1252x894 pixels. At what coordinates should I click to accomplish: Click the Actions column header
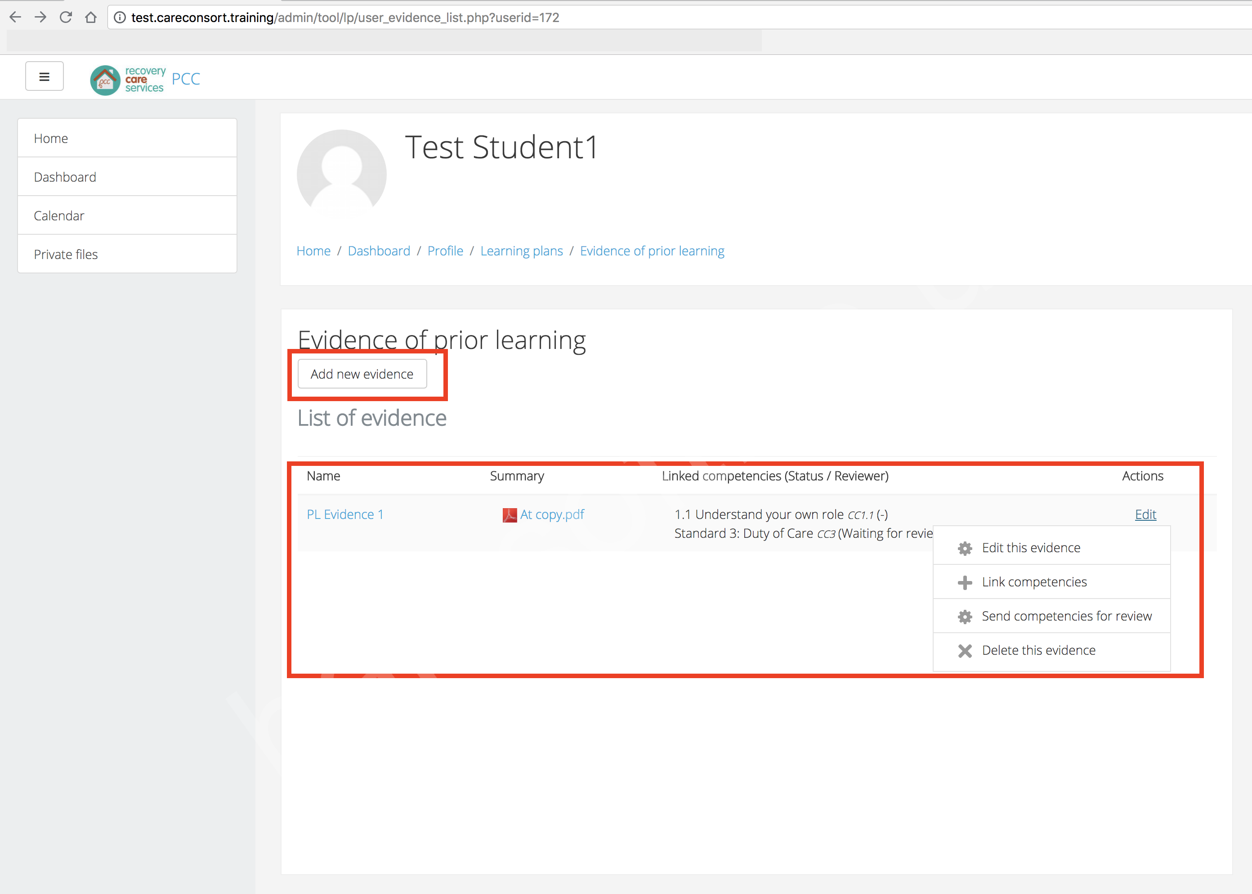tap(1142, 476)
